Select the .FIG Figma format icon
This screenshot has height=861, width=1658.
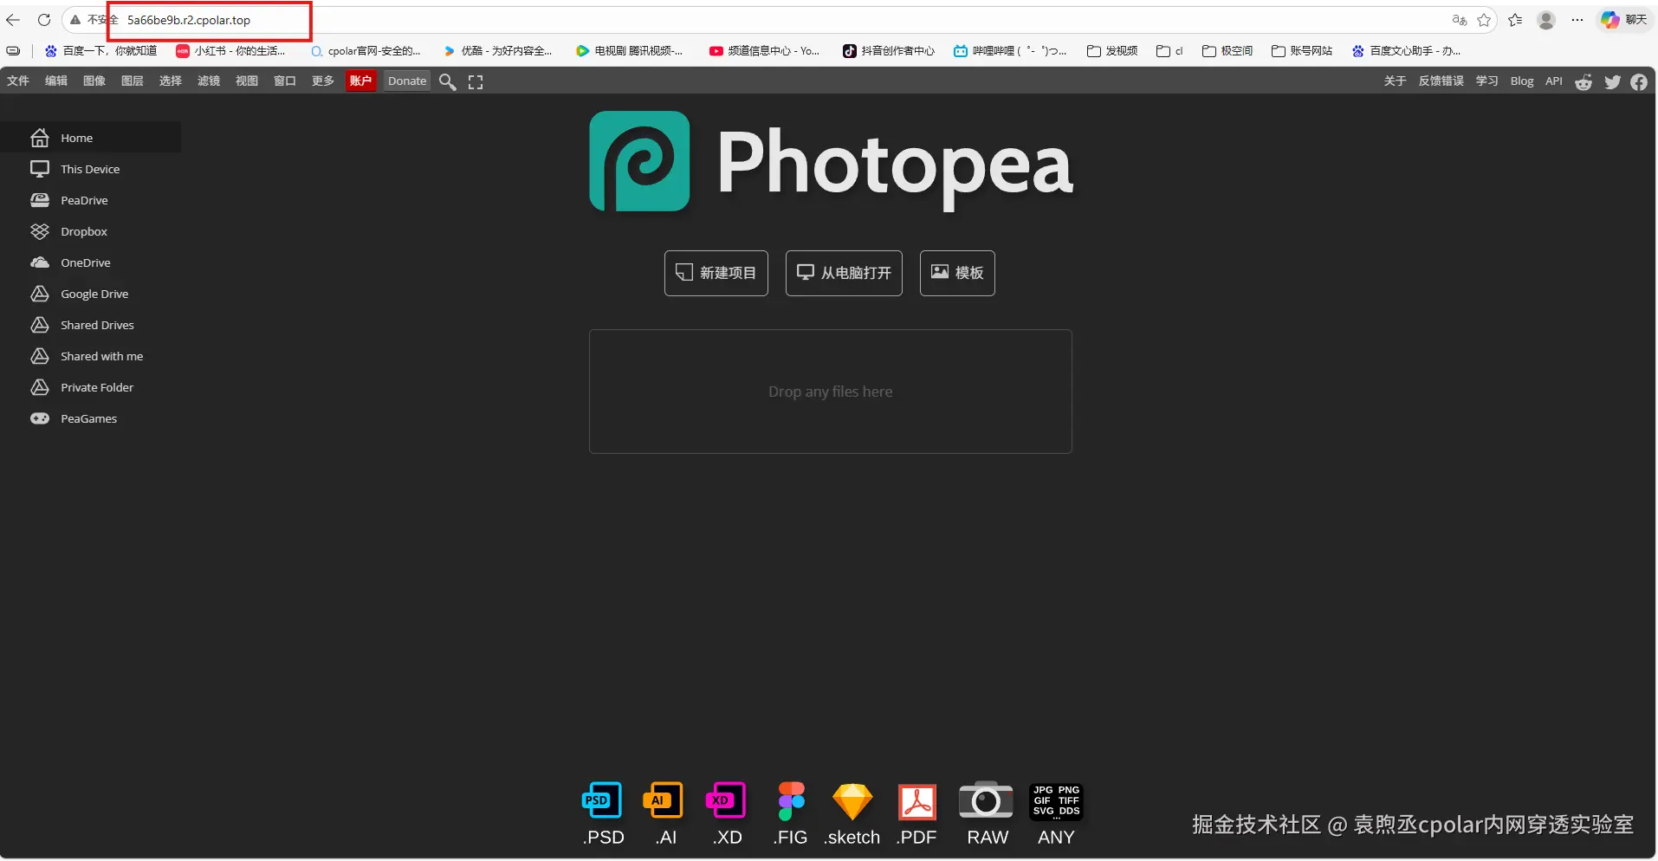[x=789, y=800]
